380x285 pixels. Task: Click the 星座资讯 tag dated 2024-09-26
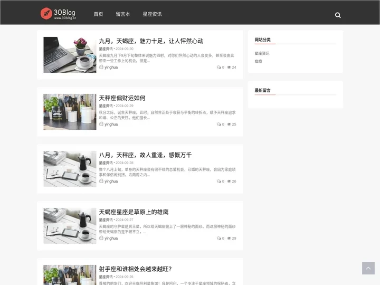tap(106, 277)
